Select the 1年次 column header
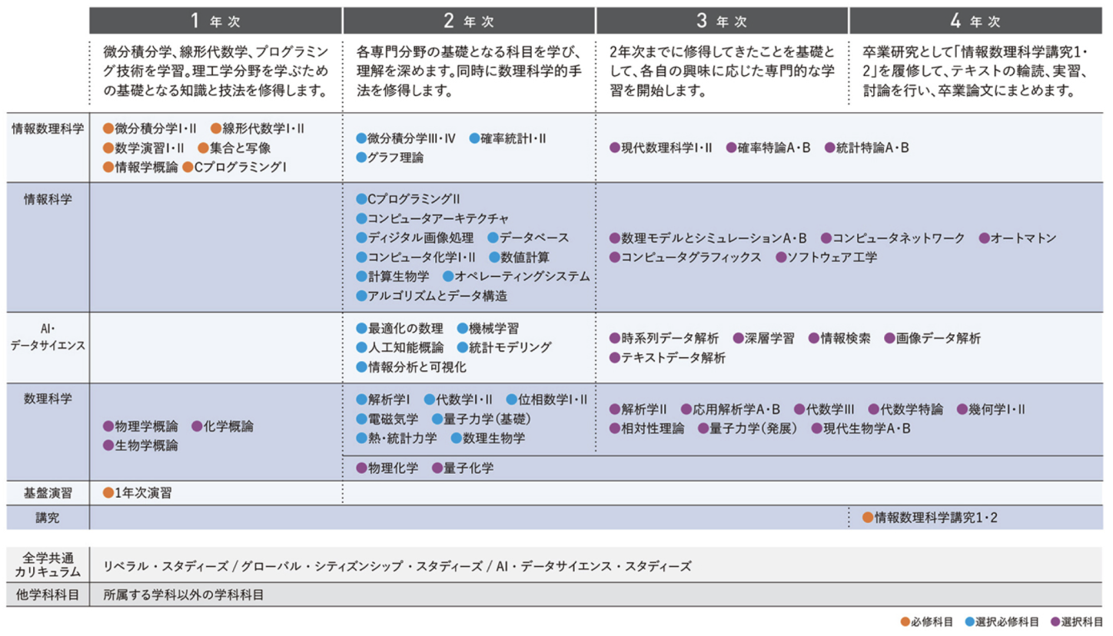This screenshot has height=636, width=1113. coord(215,20)
